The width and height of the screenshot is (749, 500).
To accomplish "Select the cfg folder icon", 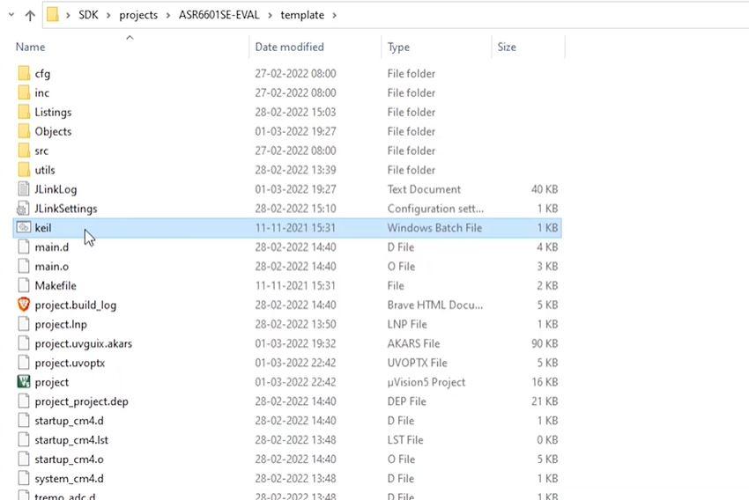I will pos(24,73).
